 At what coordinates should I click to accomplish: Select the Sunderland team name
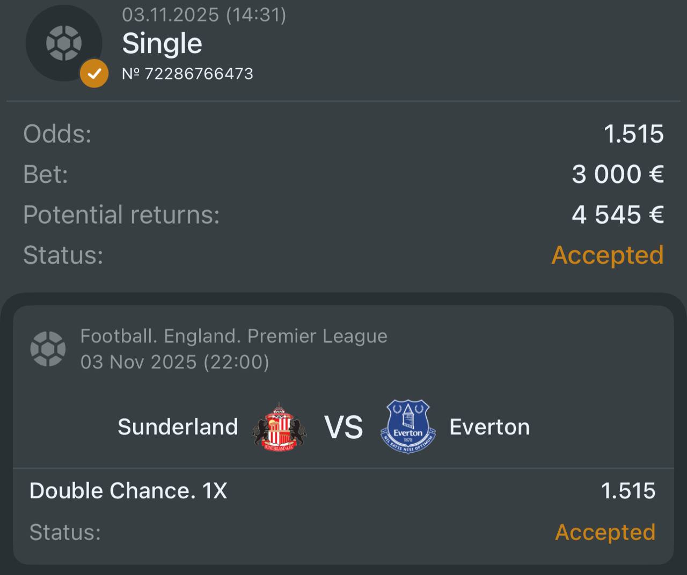tap(178, 427)
